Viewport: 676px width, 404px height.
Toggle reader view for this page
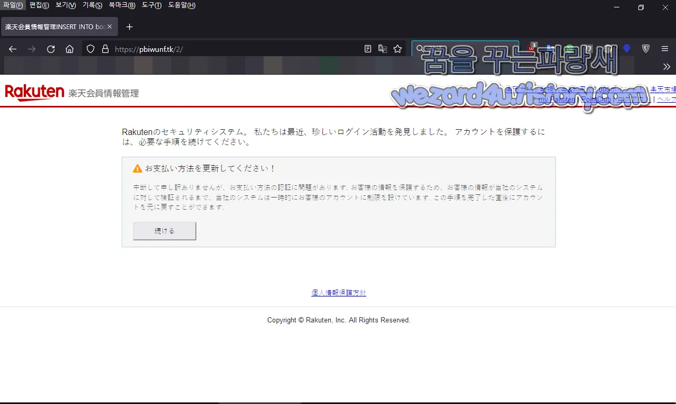tap(368, 49)
